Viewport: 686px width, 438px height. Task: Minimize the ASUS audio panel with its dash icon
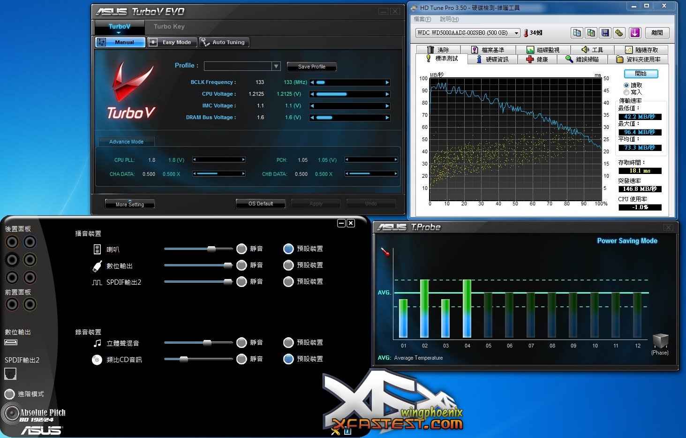pyautogui.click(x=341, y=223)
